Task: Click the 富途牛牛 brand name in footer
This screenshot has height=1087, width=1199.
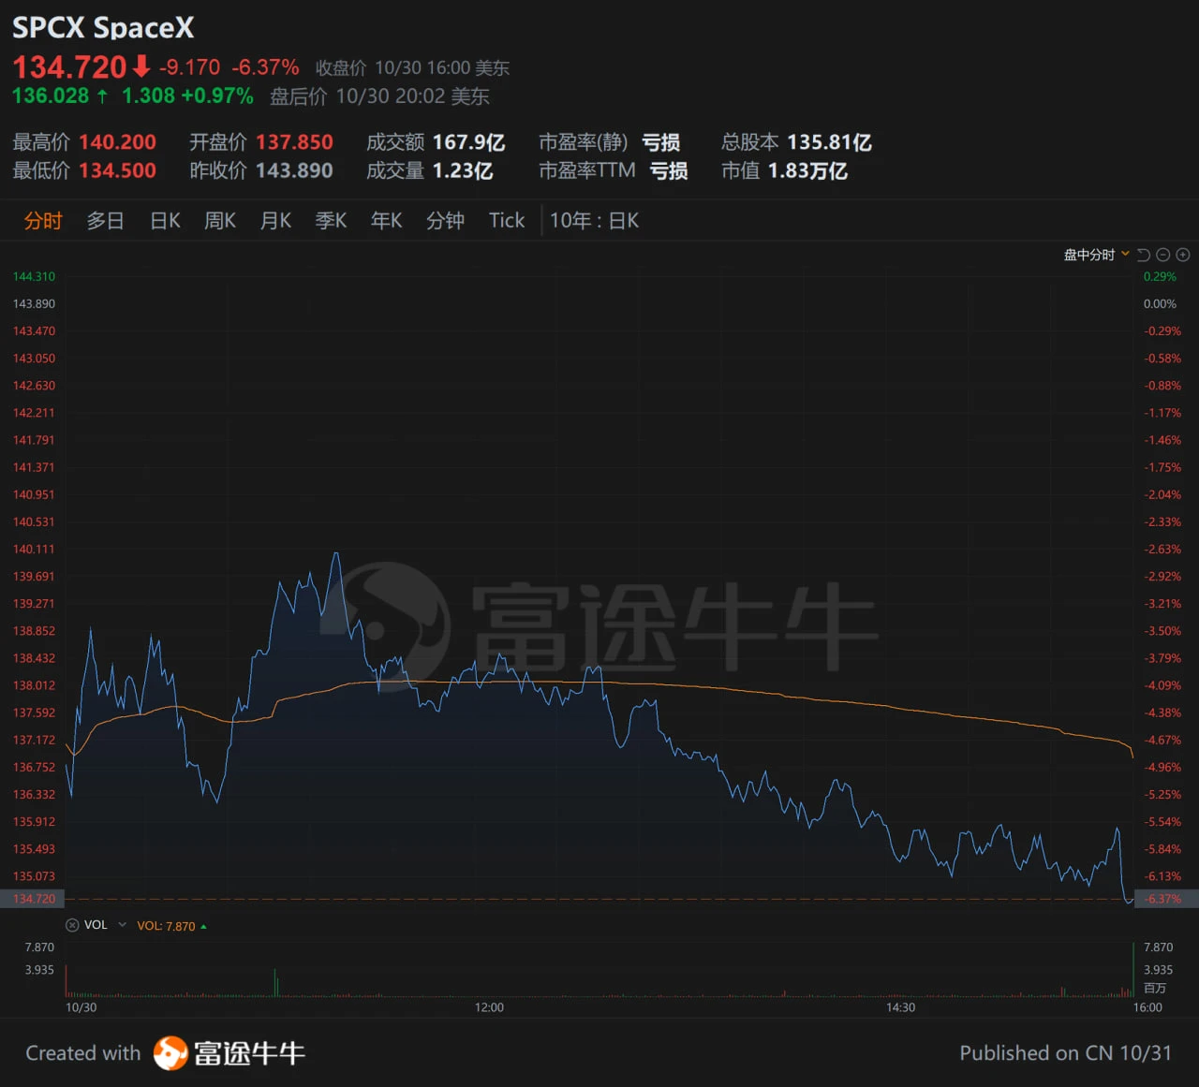Action: point(249,1053)
